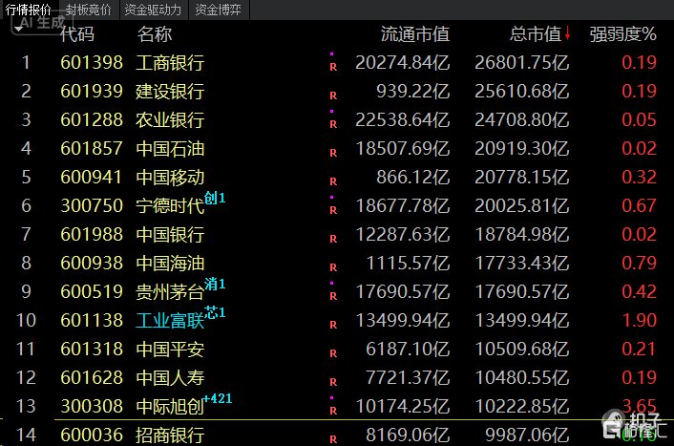Click total market value 20025.81亿
674x446 pixels.
coord(522,206)
